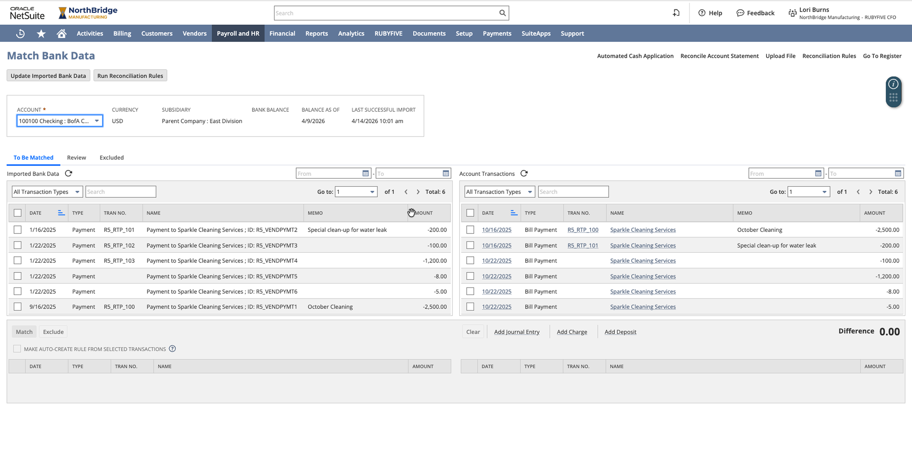Viewport: 912px width, 456px height.
Task: Check the R5_RTP_101 bank data row
Action: (x=18, y=230)
